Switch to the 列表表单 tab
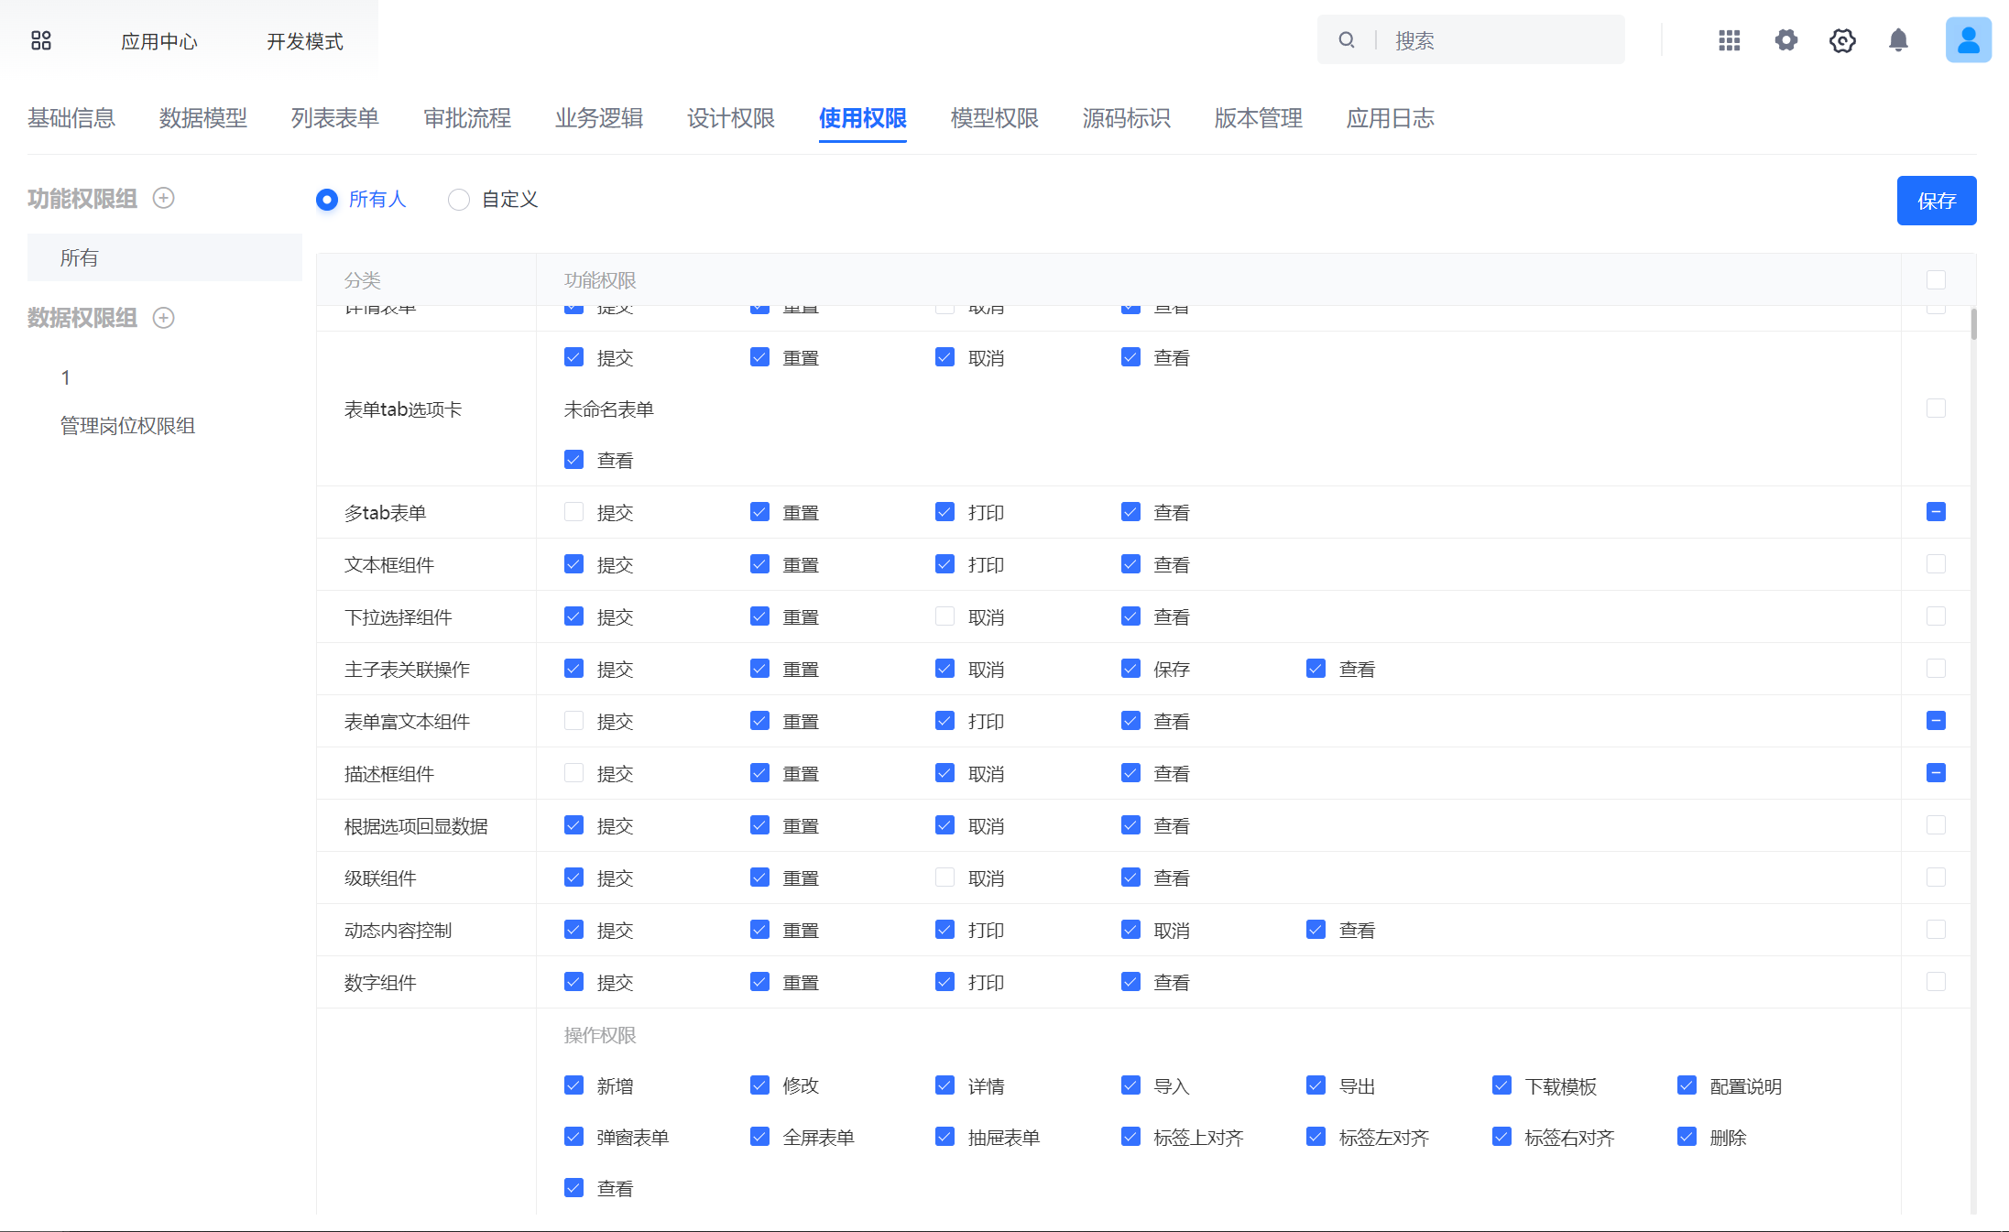2009x1232 pixels. pyautogui.click(x=335, y=118)
